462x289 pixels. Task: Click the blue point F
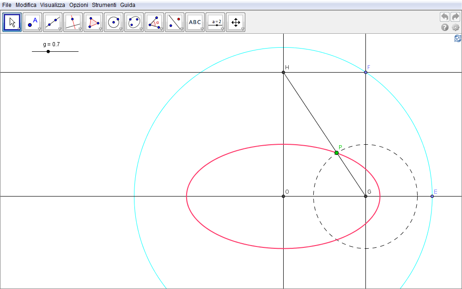(365, 72)
